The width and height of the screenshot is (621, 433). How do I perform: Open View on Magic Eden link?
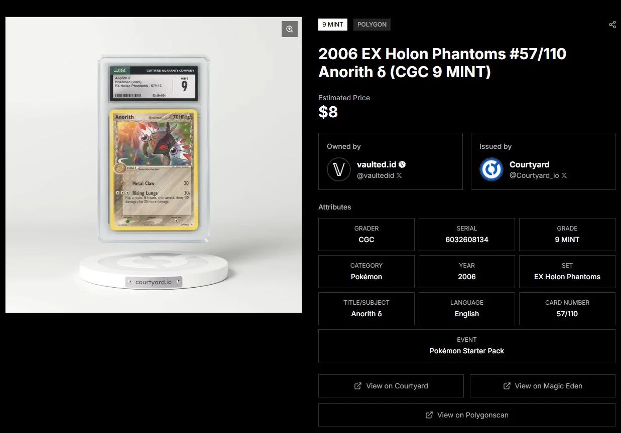(x=543, y=386)
